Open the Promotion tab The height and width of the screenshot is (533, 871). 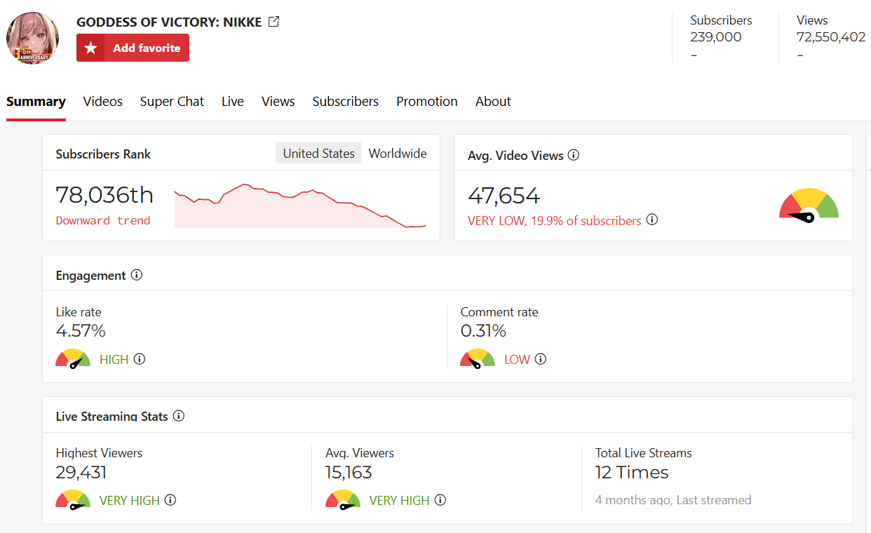[x=427, y=102]
